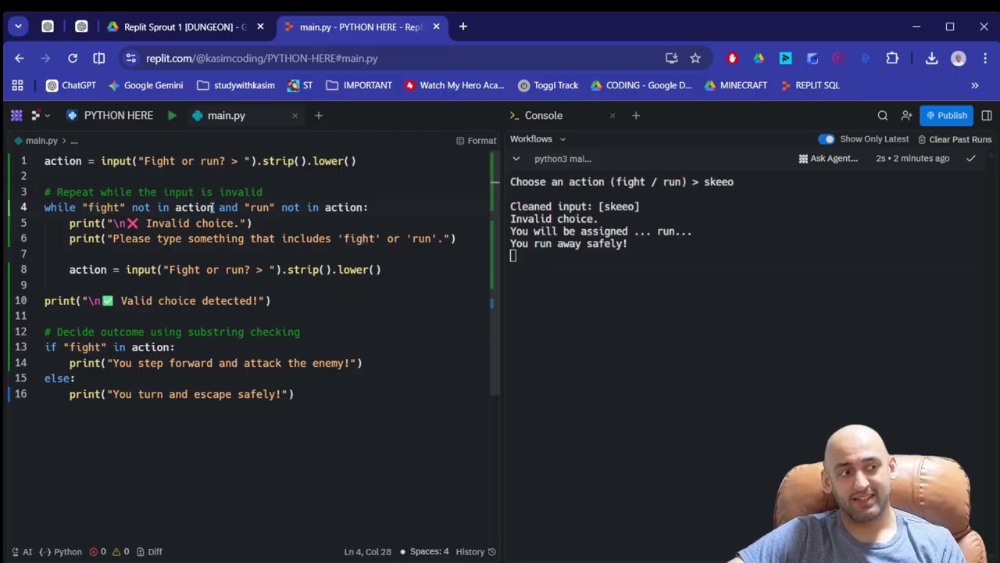Viewport: 1000px width, 563px height.
Task: Open the Extensions puzzle piece icon
Action: point(892,58)
